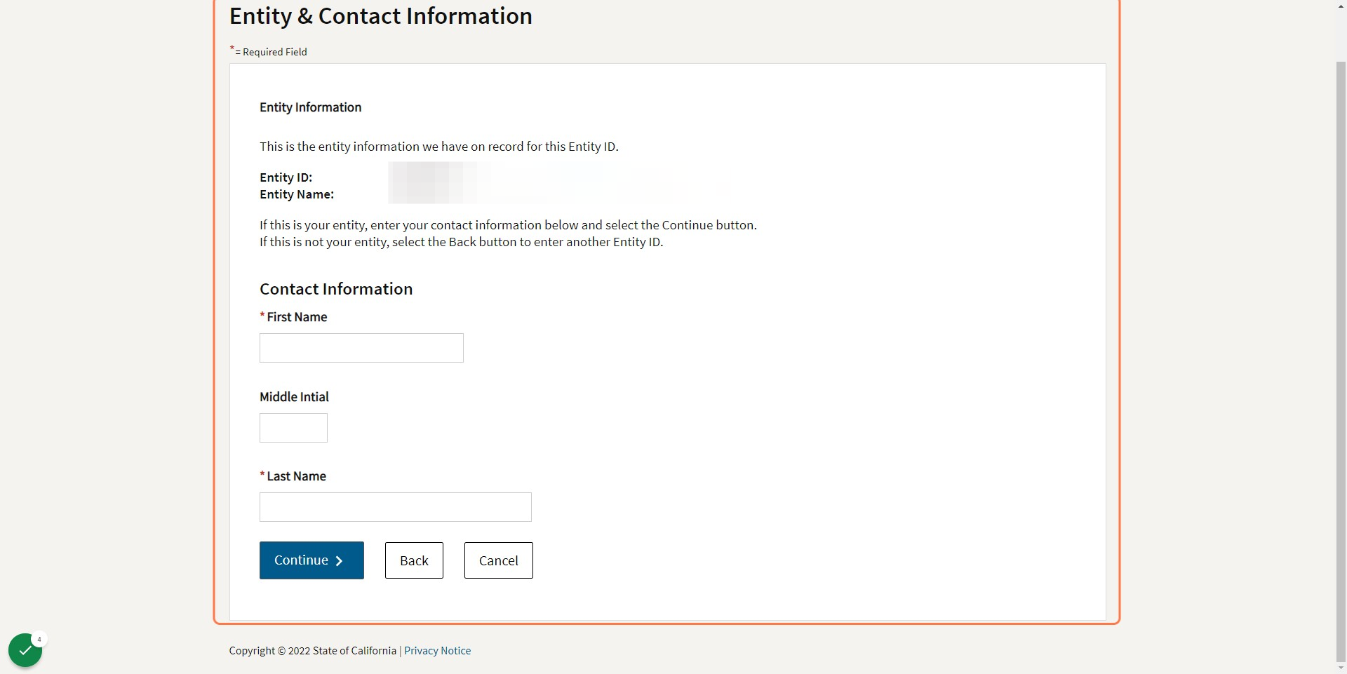1347x674 pixels.
Task: Click the 'Middle Intial' field label
Action: pyautogui.click(x=294, y=397)
